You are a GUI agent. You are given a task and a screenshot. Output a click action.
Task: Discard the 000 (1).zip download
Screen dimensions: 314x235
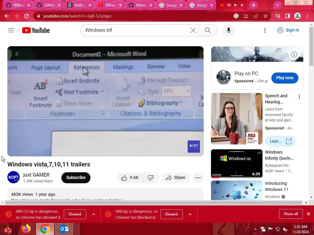click(75, 214)
